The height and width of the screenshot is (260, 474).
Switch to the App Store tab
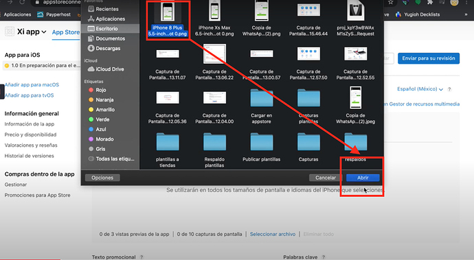coord(65,32)
